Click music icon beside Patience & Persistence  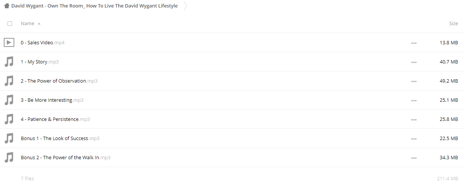coord(9,119)
